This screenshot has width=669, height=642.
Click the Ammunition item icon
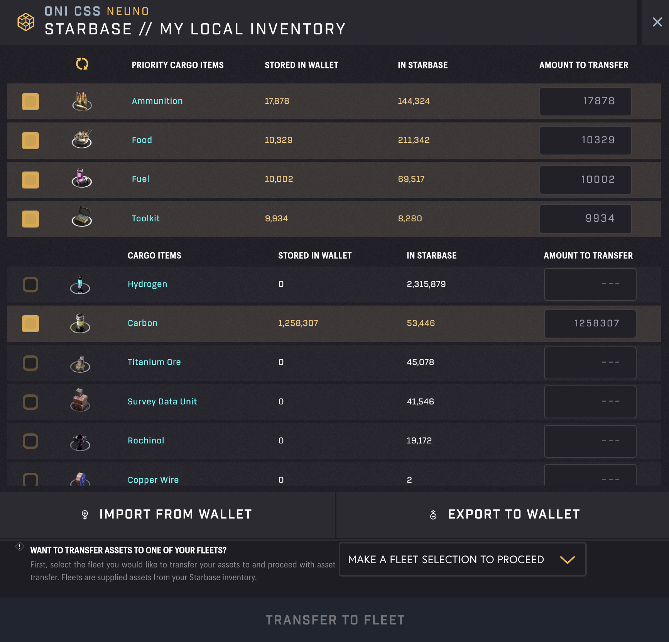[82, 102]
